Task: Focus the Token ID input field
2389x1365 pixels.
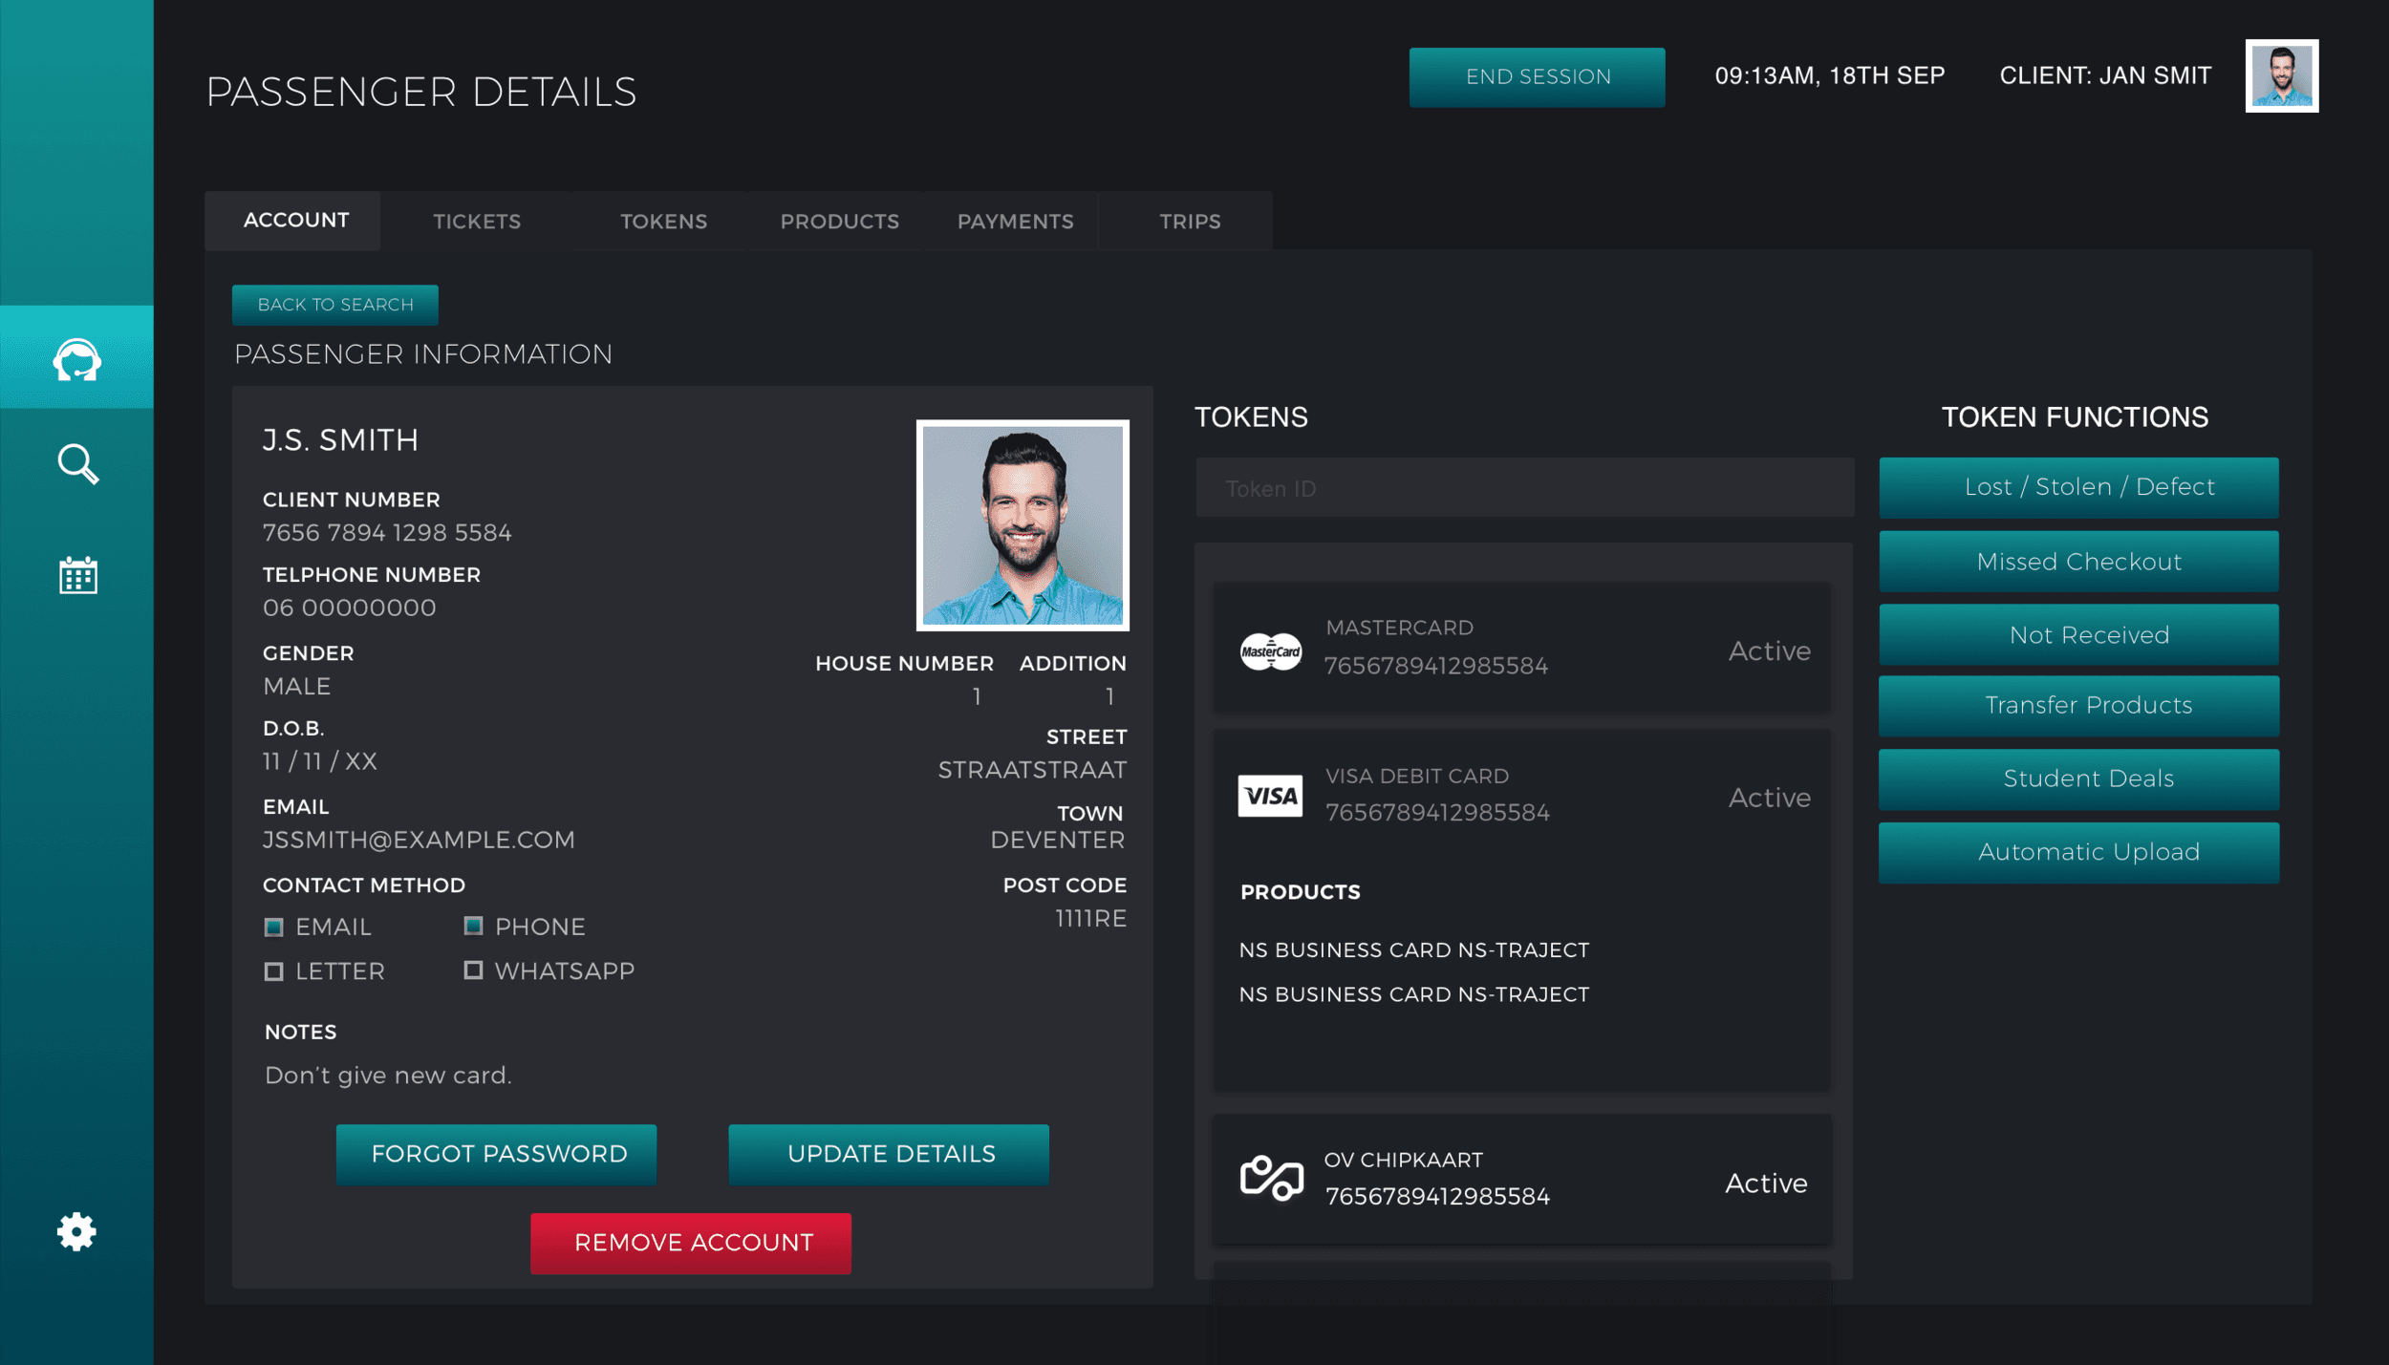Action: (x=1524, y=489)
